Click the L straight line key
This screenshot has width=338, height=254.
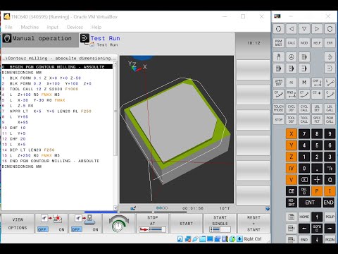[330, 83]
